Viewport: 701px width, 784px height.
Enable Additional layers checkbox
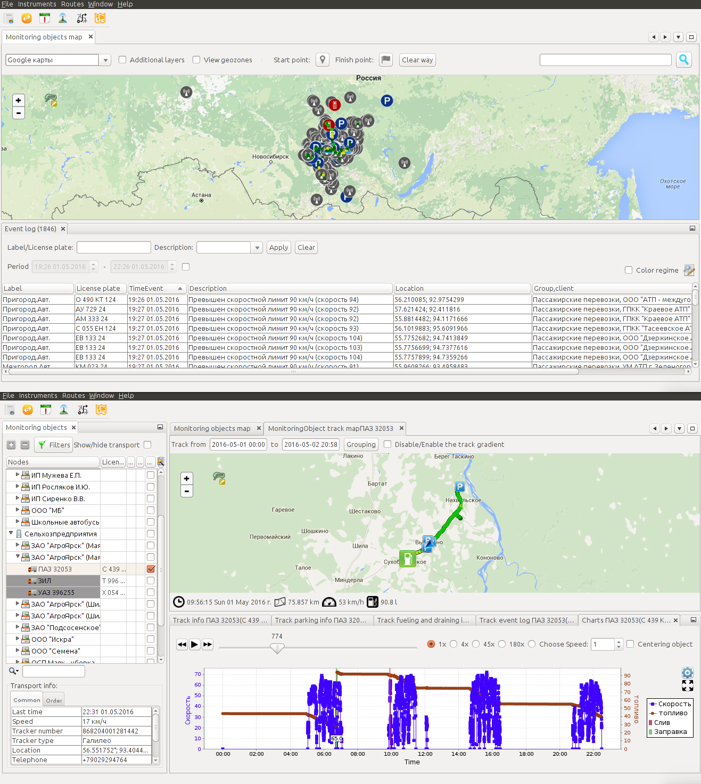(x=122, y=60)
